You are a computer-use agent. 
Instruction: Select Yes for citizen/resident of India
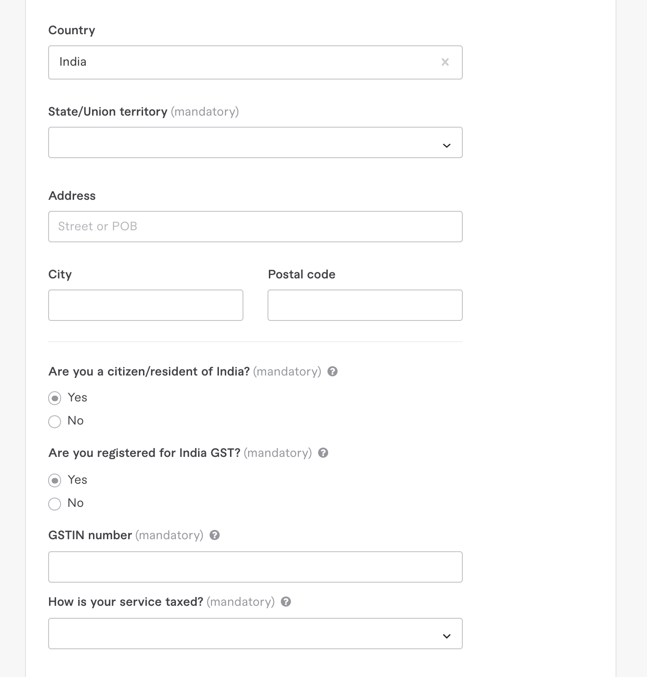tap(55, 398)
